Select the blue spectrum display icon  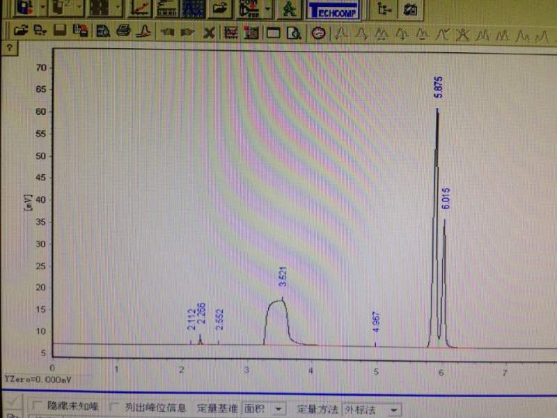pos(193,8)
